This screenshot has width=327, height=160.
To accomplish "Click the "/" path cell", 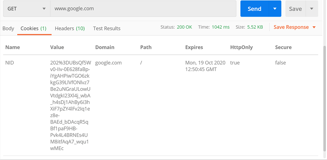I will pyautogui.click(x=141, y=63).
